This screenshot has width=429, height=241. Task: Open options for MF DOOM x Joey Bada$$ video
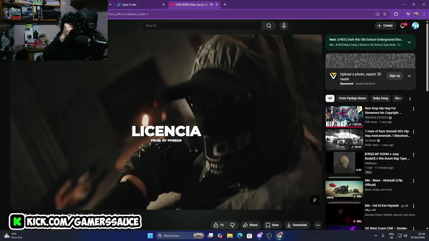pyautogui.click(x=413, y=155)
